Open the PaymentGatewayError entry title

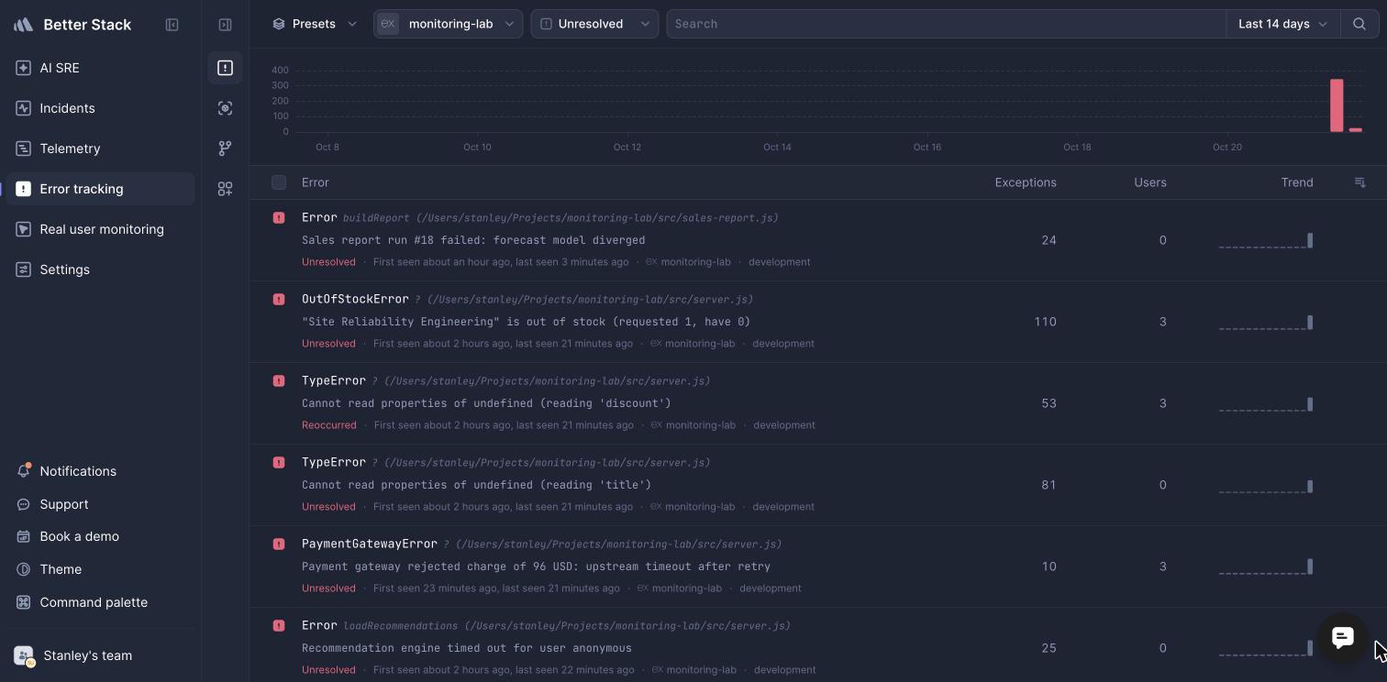point(370,544)
